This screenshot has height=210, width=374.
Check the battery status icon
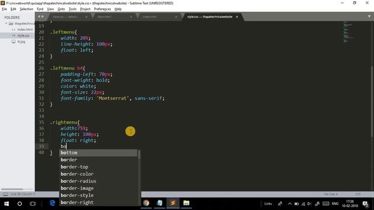coord(296,204)
